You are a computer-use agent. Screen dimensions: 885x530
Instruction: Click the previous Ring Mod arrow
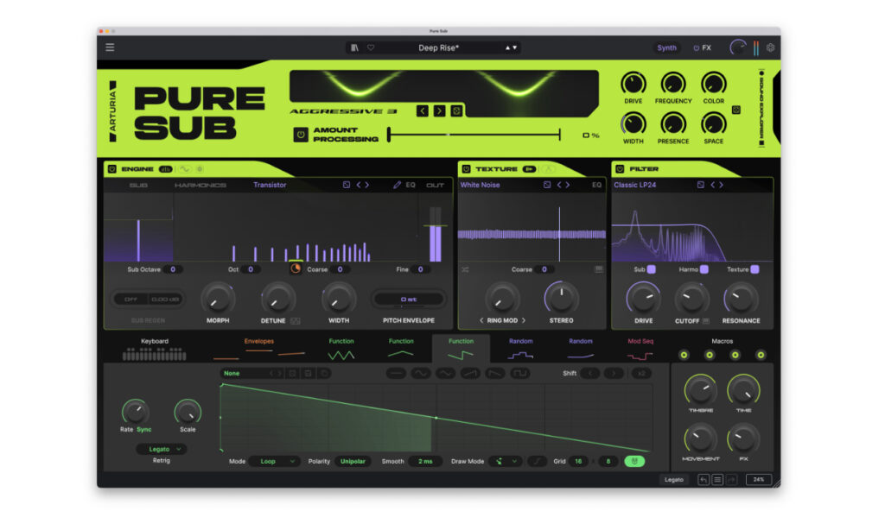coord(481,320)
